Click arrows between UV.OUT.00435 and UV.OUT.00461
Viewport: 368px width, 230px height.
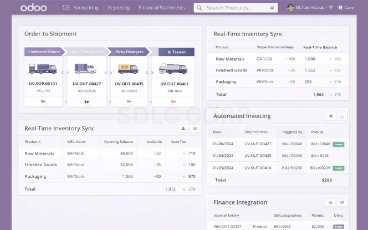(x=150, y=73)
